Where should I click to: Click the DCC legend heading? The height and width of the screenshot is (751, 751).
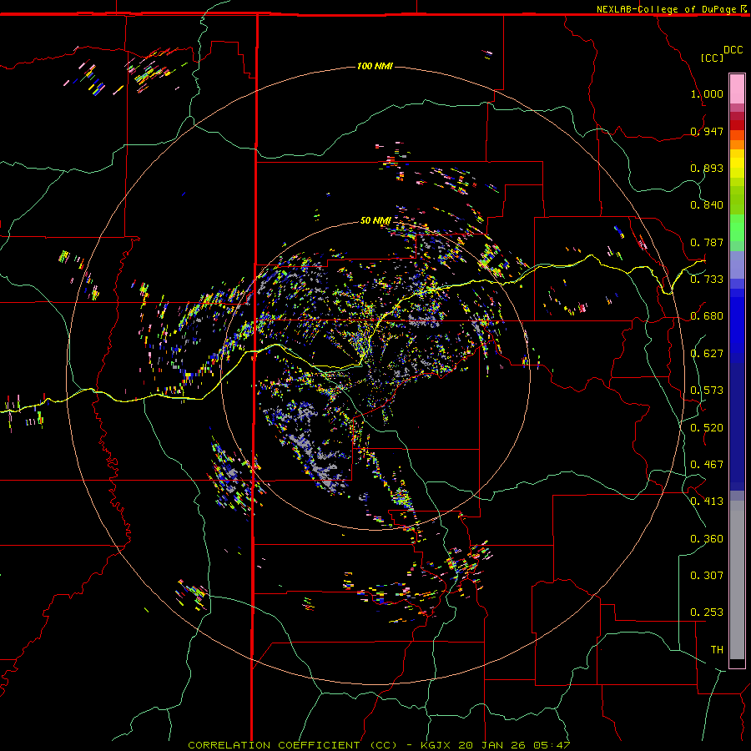[x=733, y=50]
